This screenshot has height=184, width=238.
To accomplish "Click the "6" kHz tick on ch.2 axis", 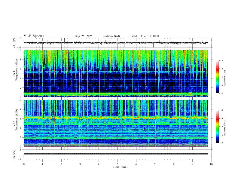I will pos(21,118).
